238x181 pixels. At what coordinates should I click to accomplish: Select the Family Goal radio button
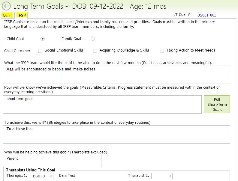[93, 39]
